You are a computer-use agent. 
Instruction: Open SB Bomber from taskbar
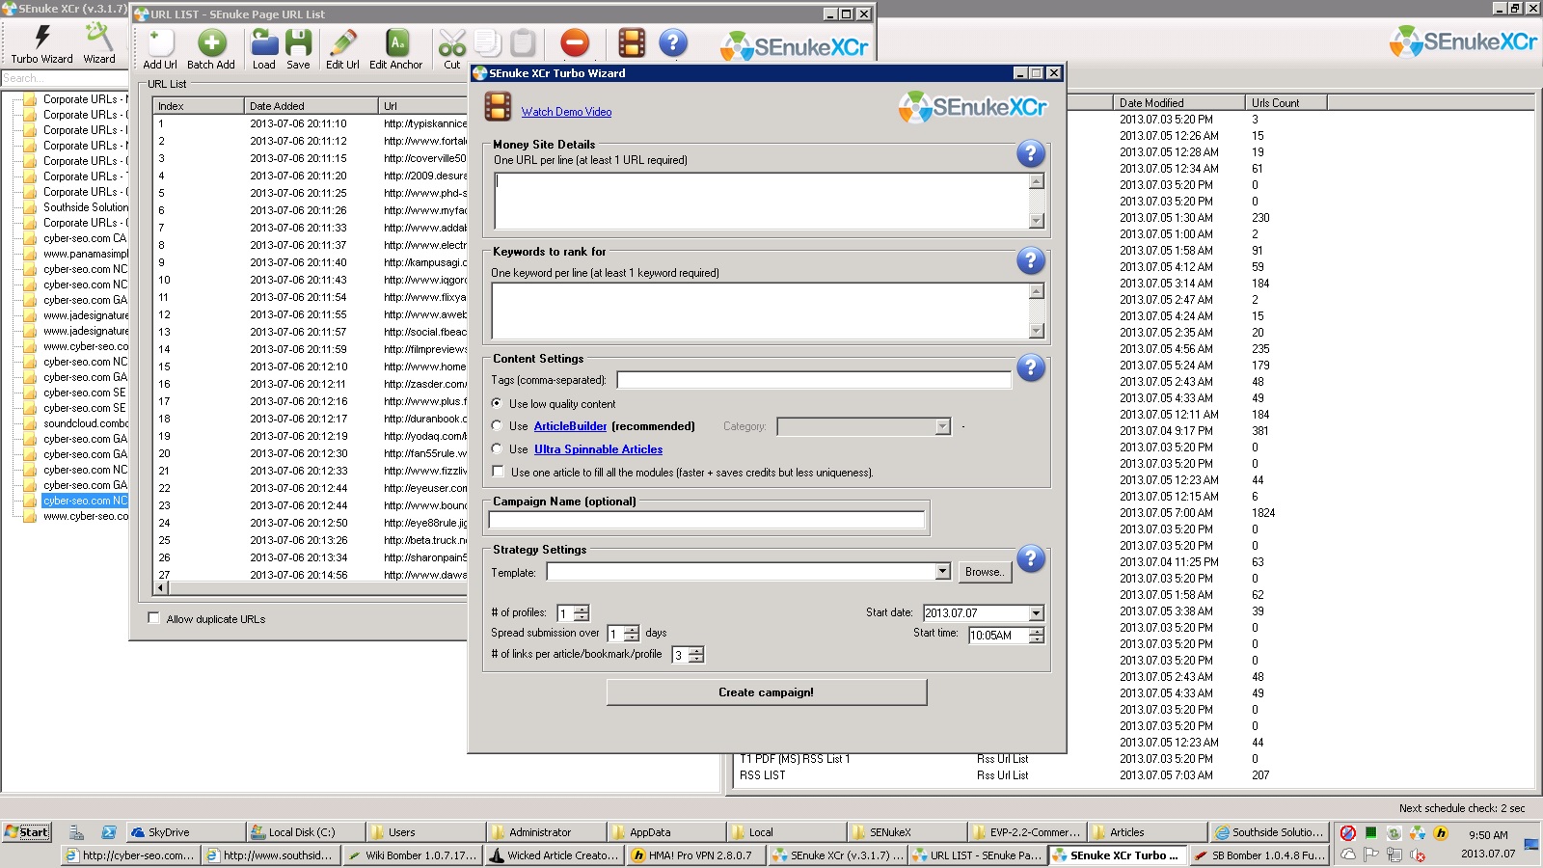[1259, 855]
